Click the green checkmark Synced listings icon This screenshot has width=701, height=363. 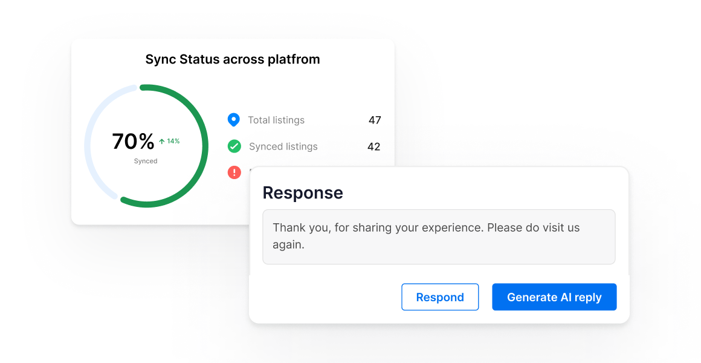234,146
